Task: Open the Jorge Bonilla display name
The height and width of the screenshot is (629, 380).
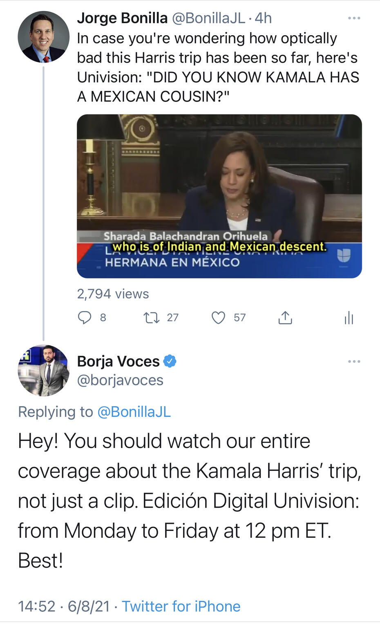Action: click(122, 18)
